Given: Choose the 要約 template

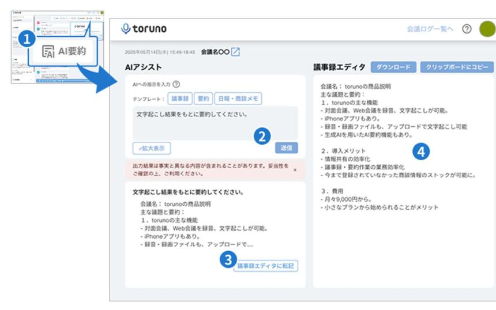Looking at the screenshot, I should (x=202, y=99).
